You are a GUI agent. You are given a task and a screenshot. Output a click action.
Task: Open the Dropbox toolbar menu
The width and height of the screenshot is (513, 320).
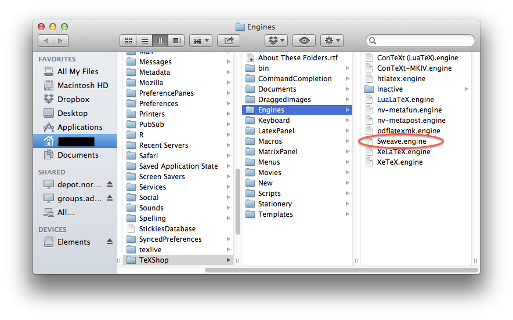point(276,41)
